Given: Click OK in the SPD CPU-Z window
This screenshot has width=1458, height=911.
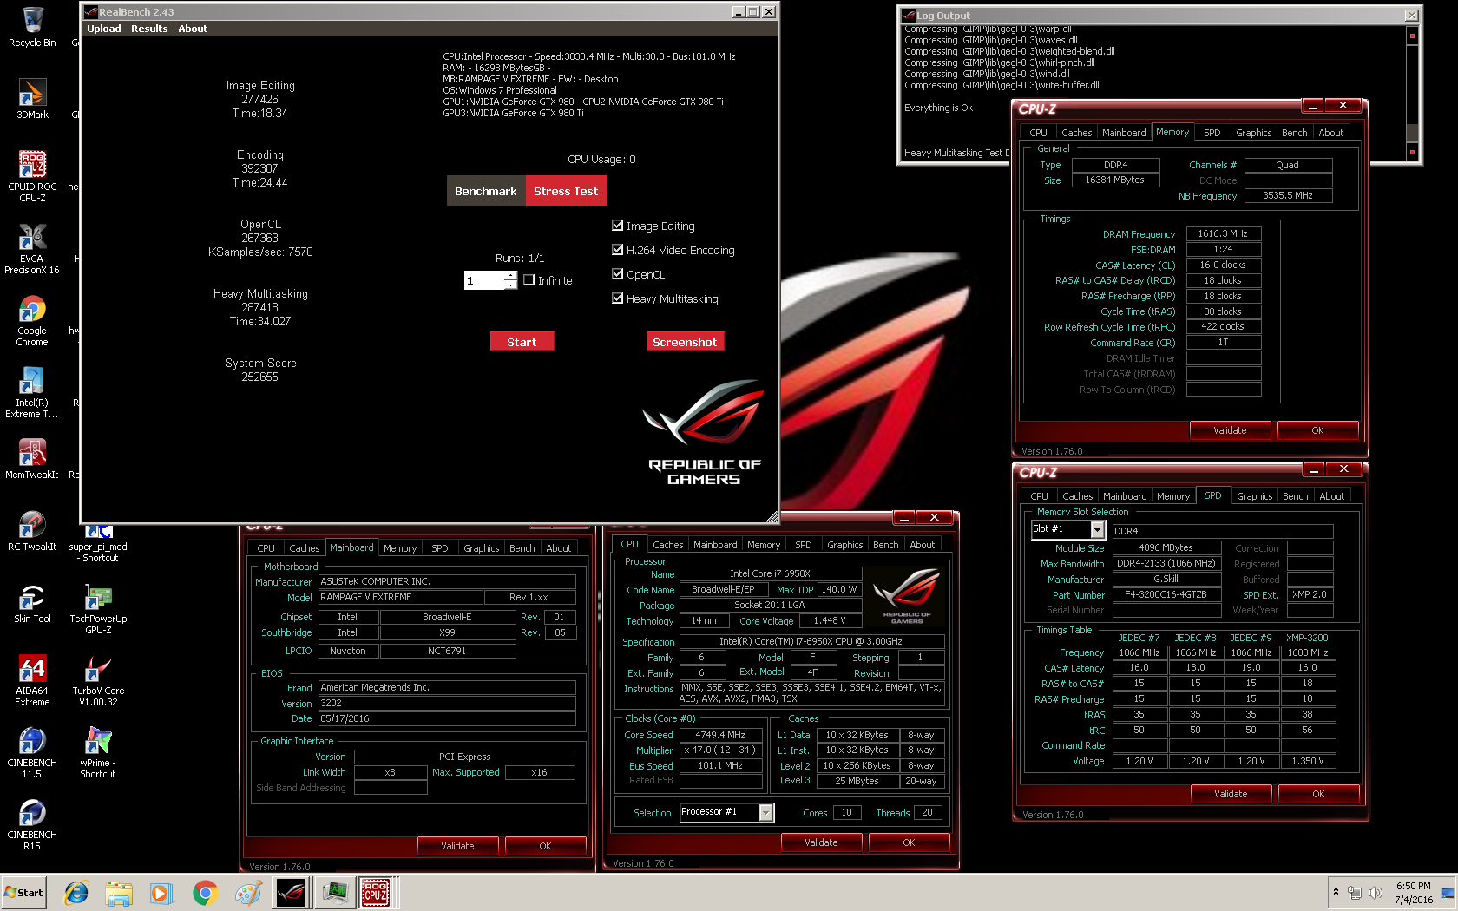Looking at the screenshot, I should pos(1318,794).
